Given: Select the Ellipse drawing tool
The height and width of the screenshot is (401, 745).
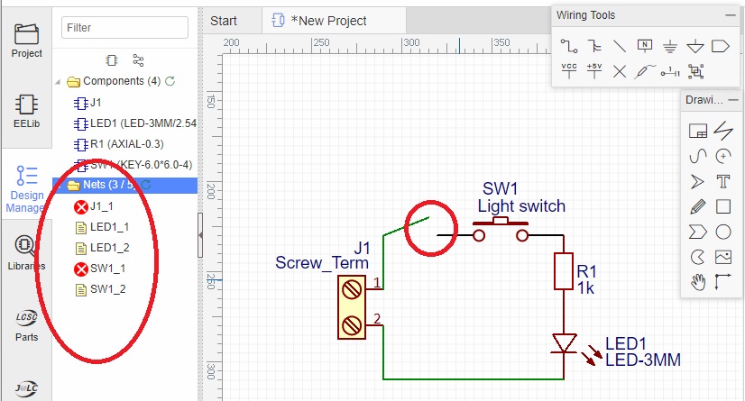Looking at the screenshot, I should [x=722, y=232].
